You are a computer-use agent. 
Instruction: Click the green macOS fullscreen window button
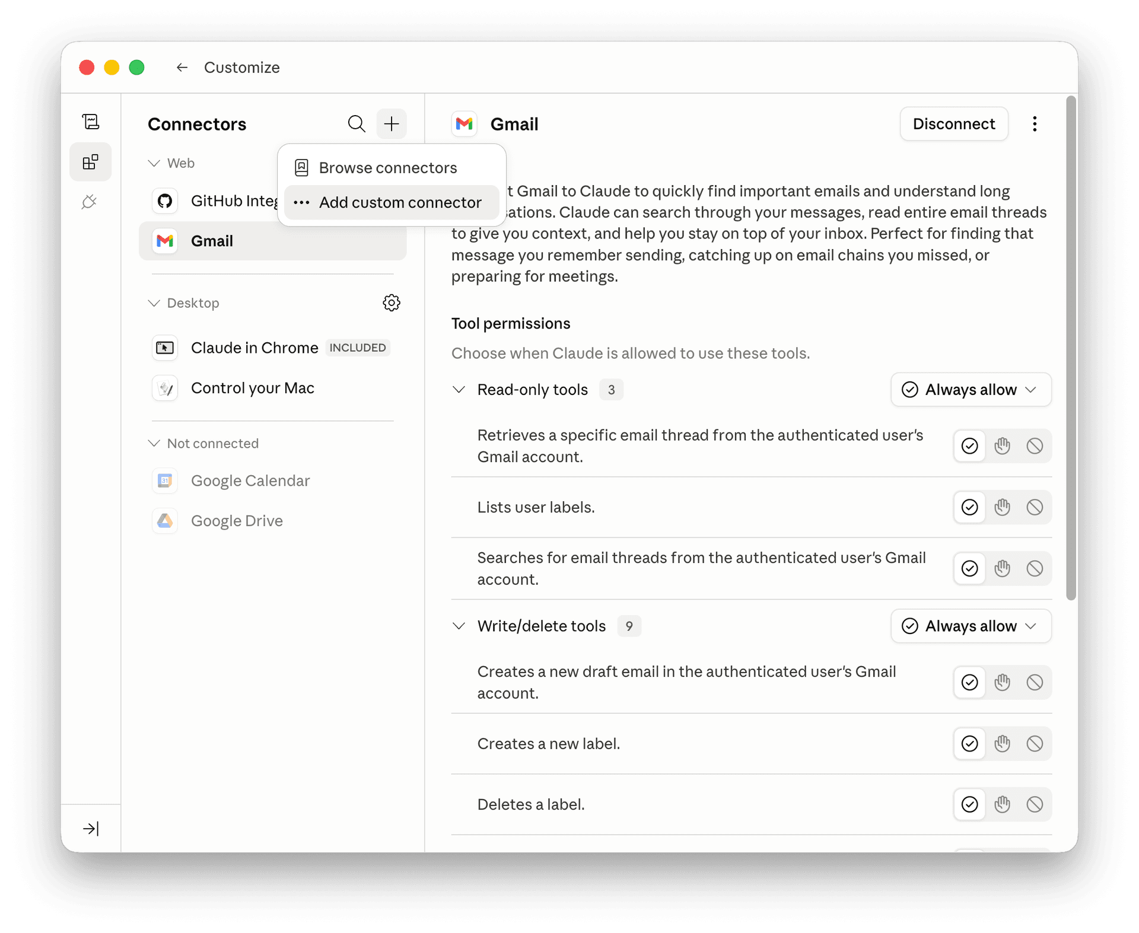tap(136, 68)
